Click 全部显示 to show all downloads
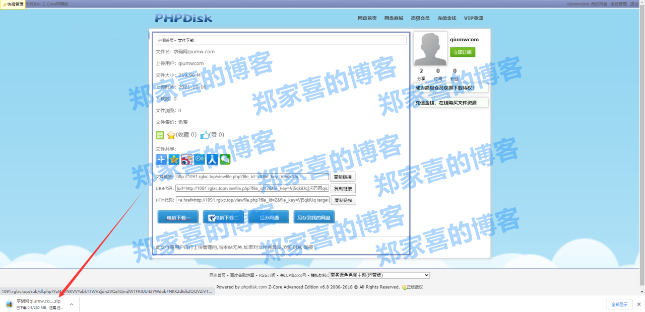This screenshot has height=312, width=645. point(619,304)
